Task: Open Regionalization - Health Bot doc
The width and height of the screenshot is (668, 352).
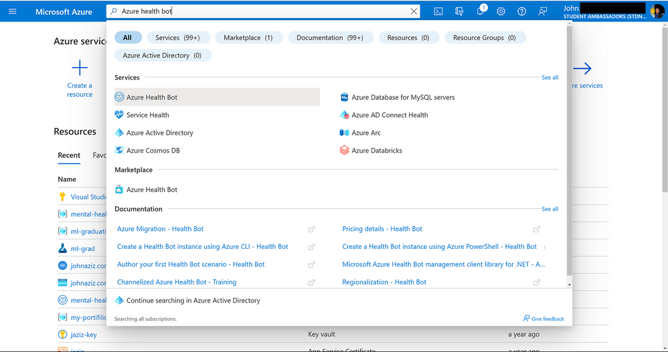Action: pos(384,282)
